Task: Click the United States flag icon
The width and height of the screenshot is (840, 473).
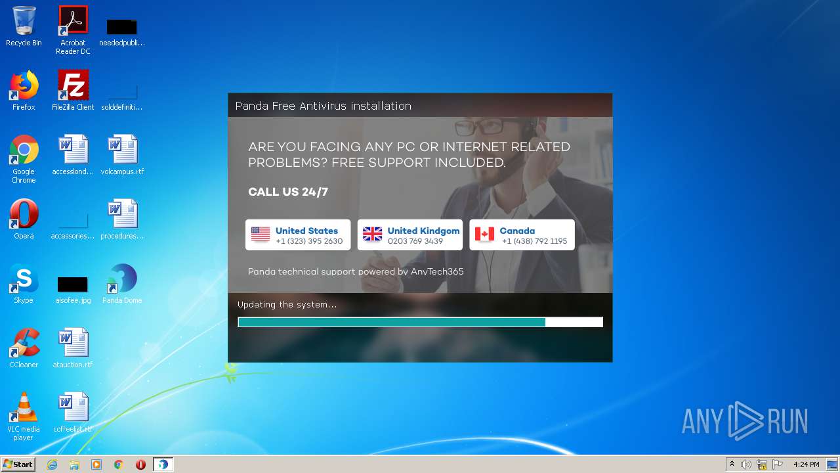Action: (x=261, y=235)
